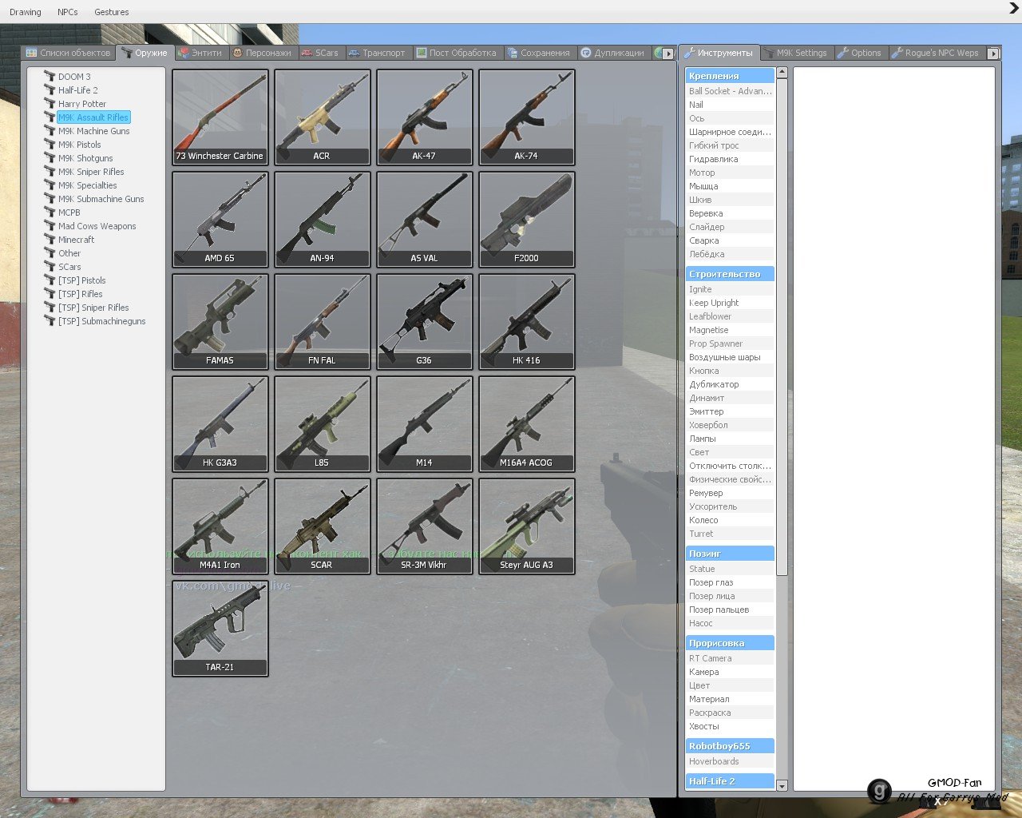Collapse the Строительство tool category
The image size is (1022, 818).
tap(730, 274)
